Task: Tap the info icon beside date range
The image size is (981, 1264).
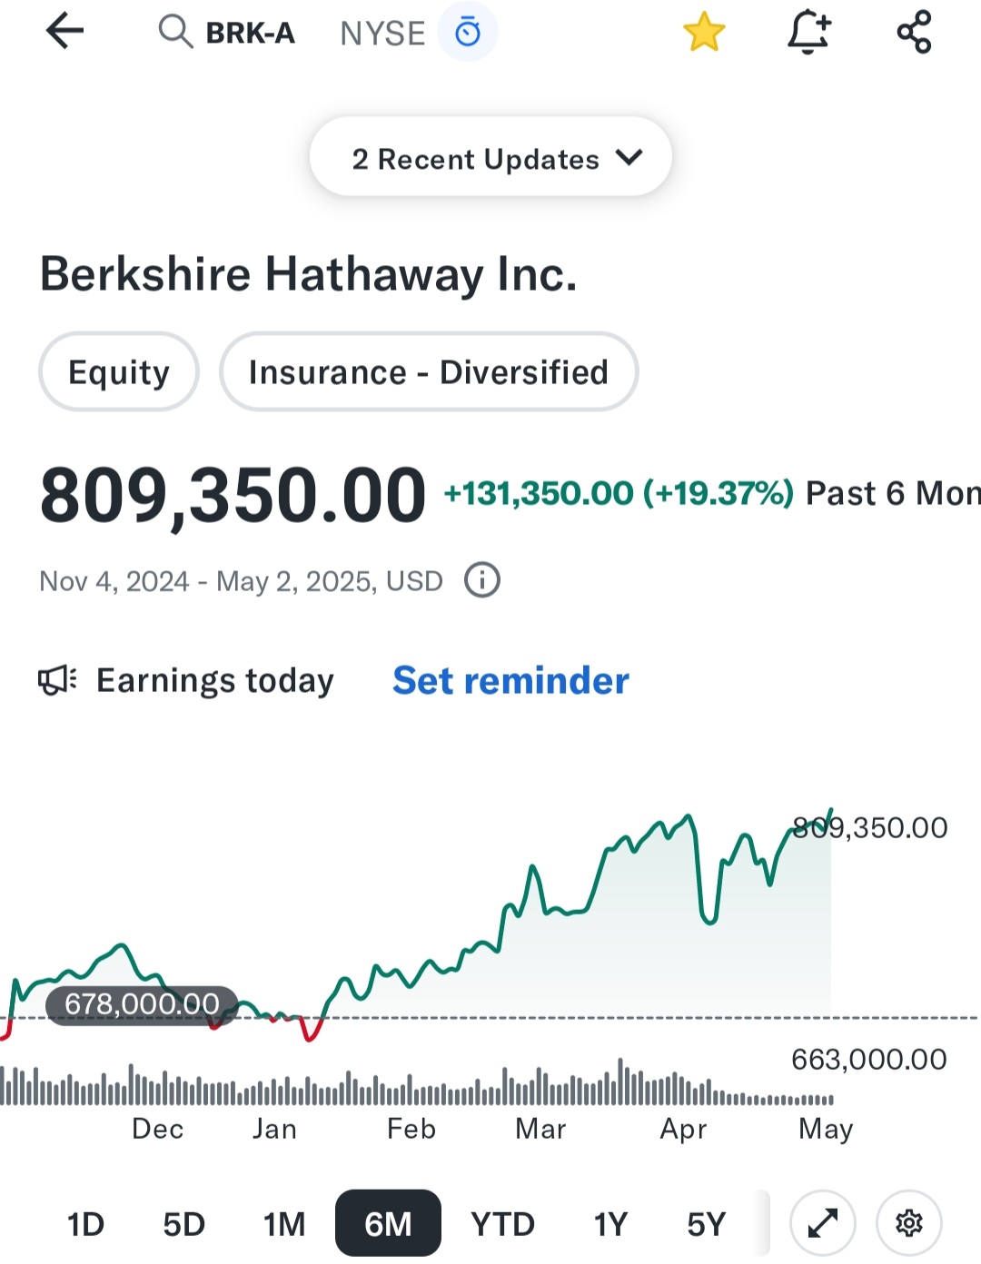Action: pyautogui.click(x=482, y=580)
